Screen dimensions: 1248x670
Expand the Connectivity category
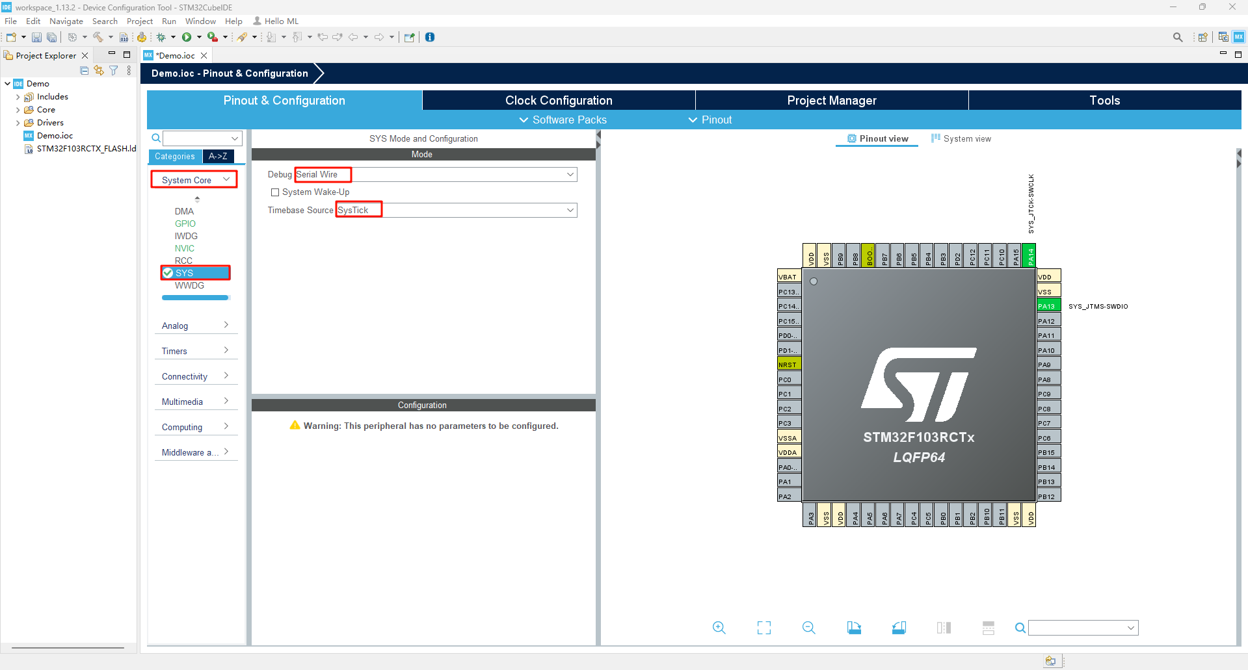[x=196, y=376]
